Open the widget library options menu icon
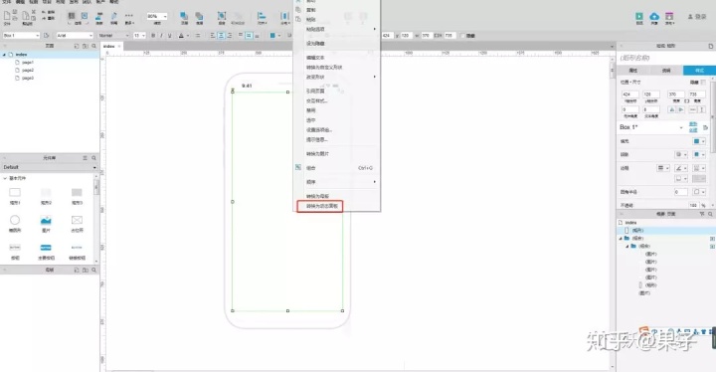The image size is (716, 372). (x=85, y=158)
